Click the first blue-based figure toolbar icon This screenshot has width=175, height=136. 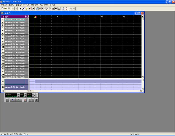click(x=63, y=8)
